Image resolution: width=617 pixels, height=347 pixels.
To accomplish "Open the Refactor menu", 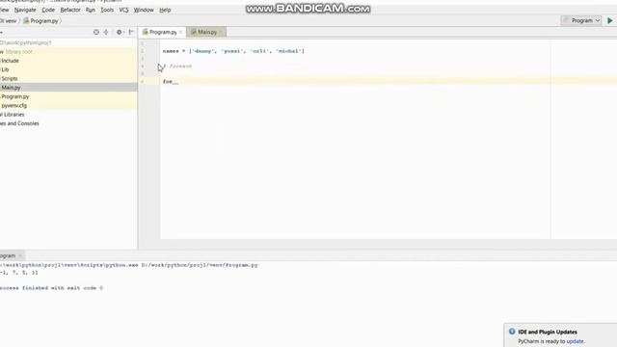I will 70,10.
